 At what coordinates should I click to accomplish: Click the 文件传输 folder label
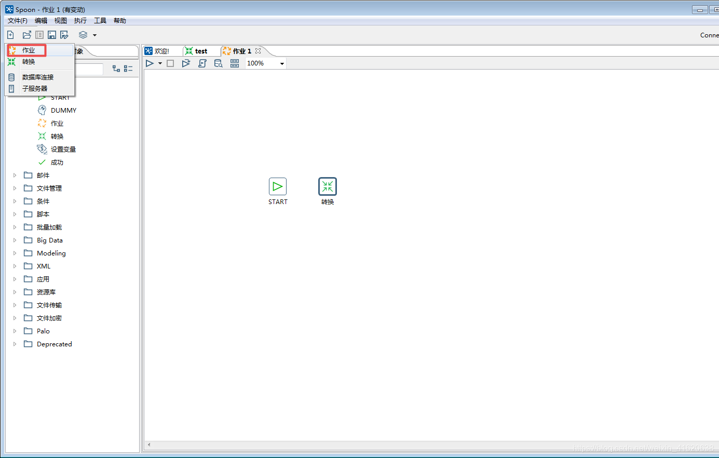49,305
